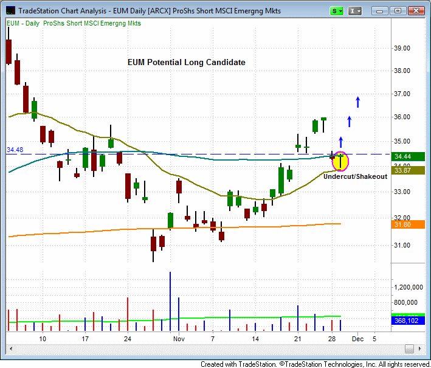
Task: Click the EUM - Daily status line
Action: [x=74, y=23]
